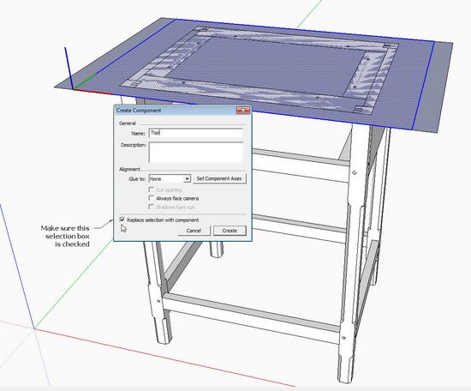Cancel the component creation
This screenshot has height=391, width=471.
point(194,231)
